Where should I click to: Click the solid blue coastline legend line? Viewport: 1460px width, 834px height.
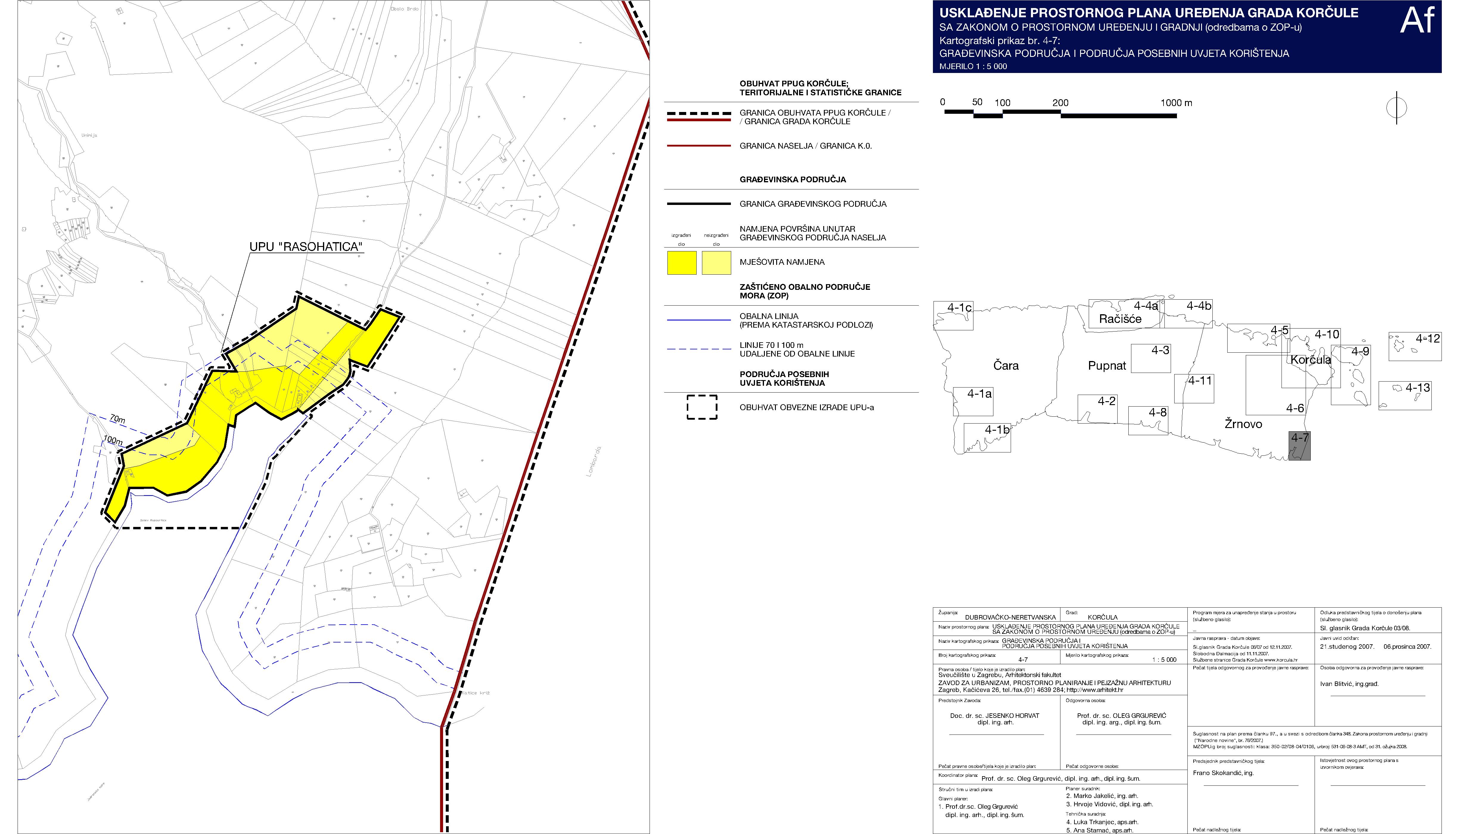click(x=698, y=320)
